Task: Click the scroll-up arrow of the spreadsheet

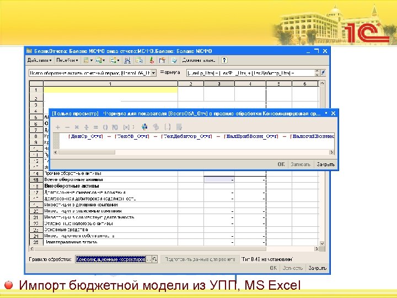Action: coord(322,83)
